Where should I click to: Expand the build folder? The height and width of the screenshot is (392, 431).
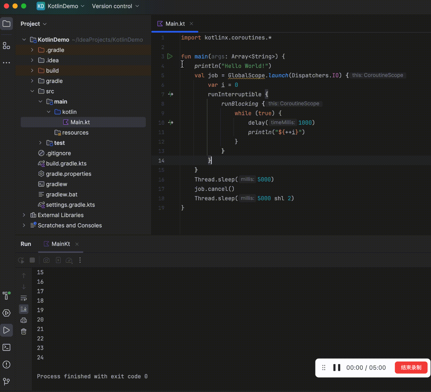32,70
